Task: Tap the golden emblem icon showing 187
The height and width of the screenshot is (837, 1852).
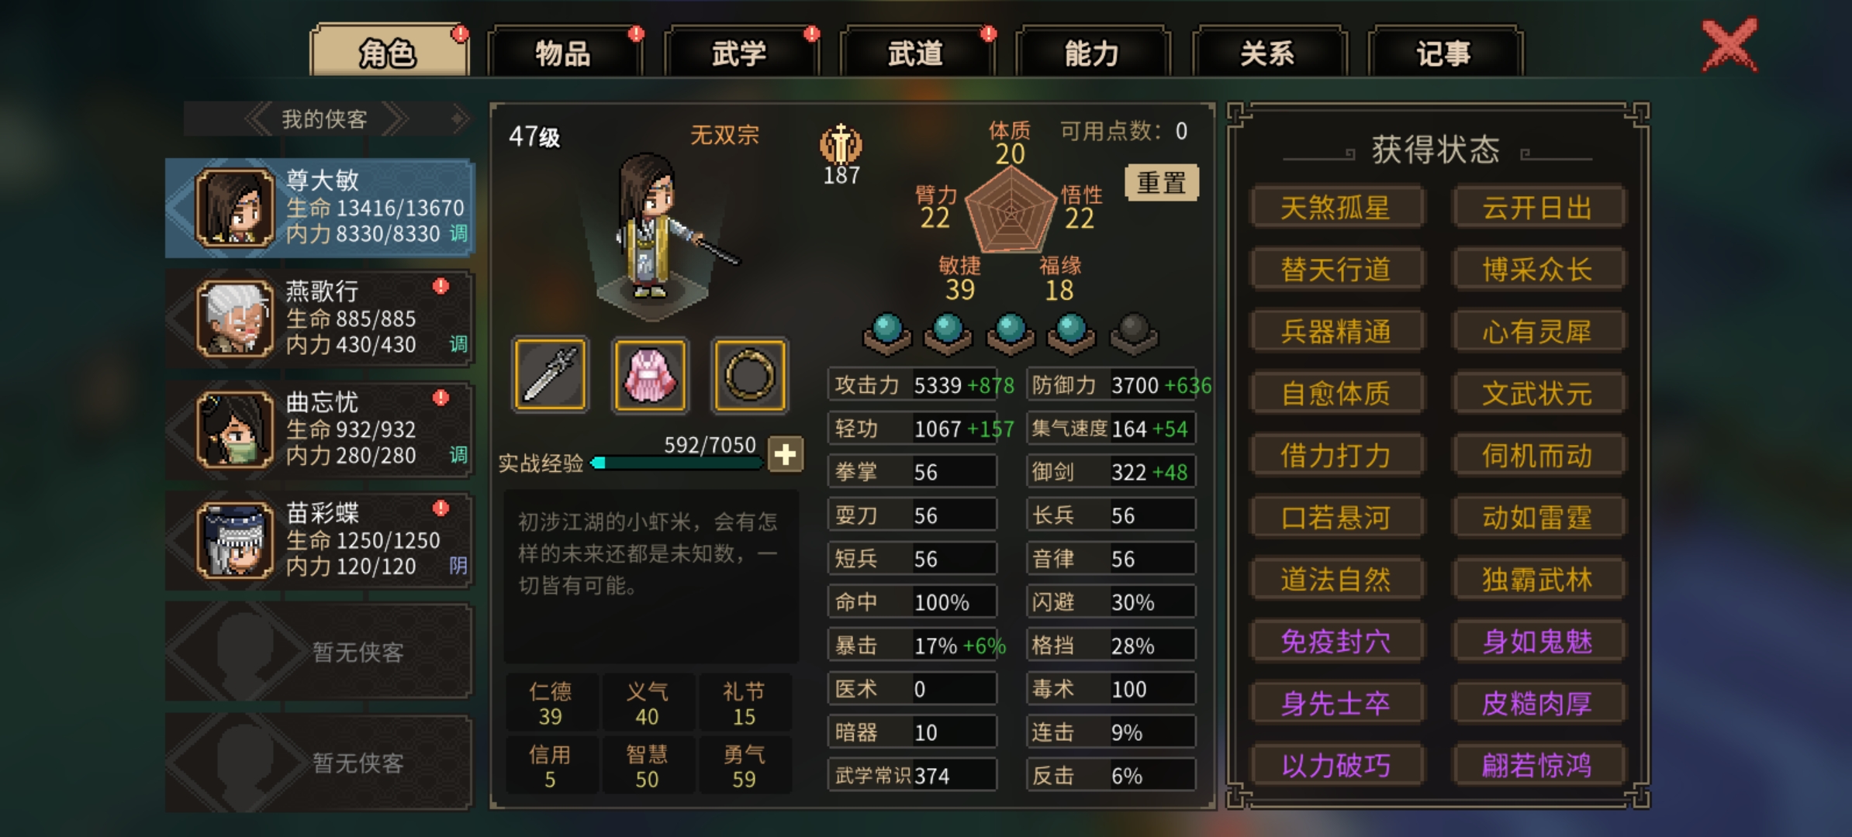Action: click(841, 144)
